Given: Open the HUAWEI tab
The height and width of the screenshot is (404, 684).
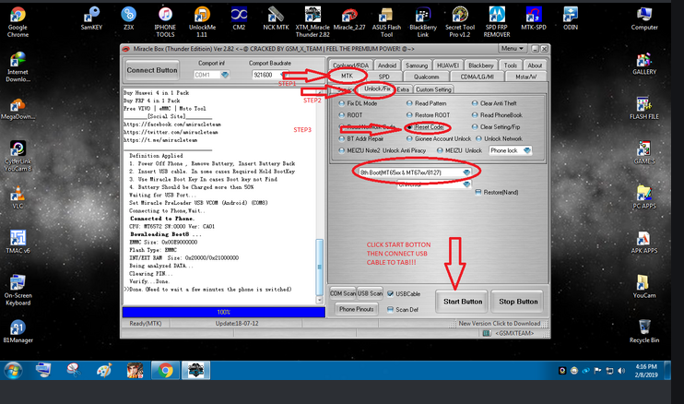Looking at the screenshot, I should pos(448,65).
